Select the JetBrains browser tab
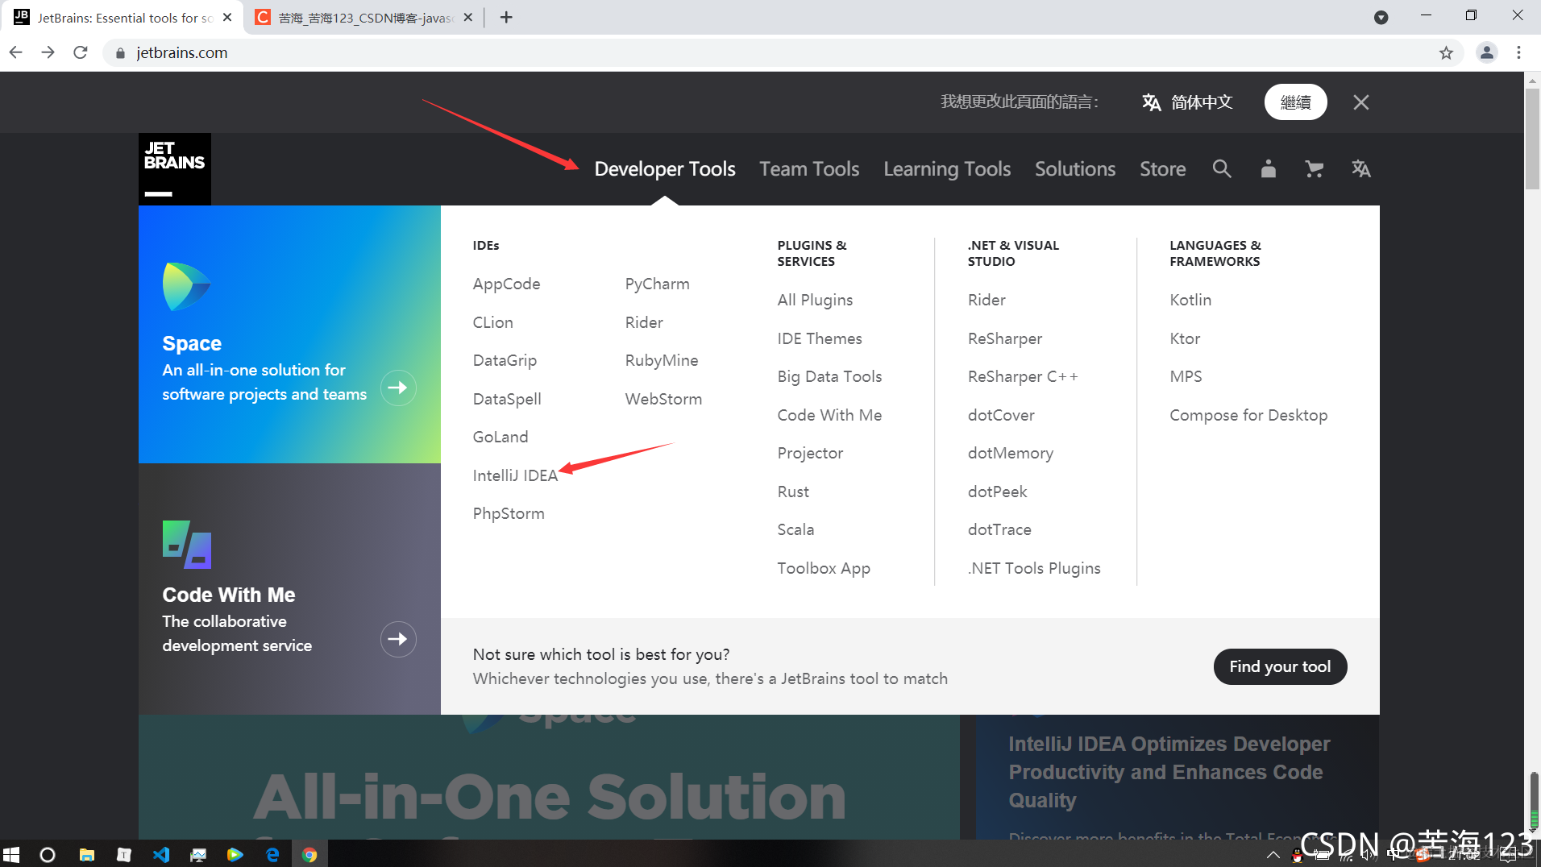 (123, 17)
